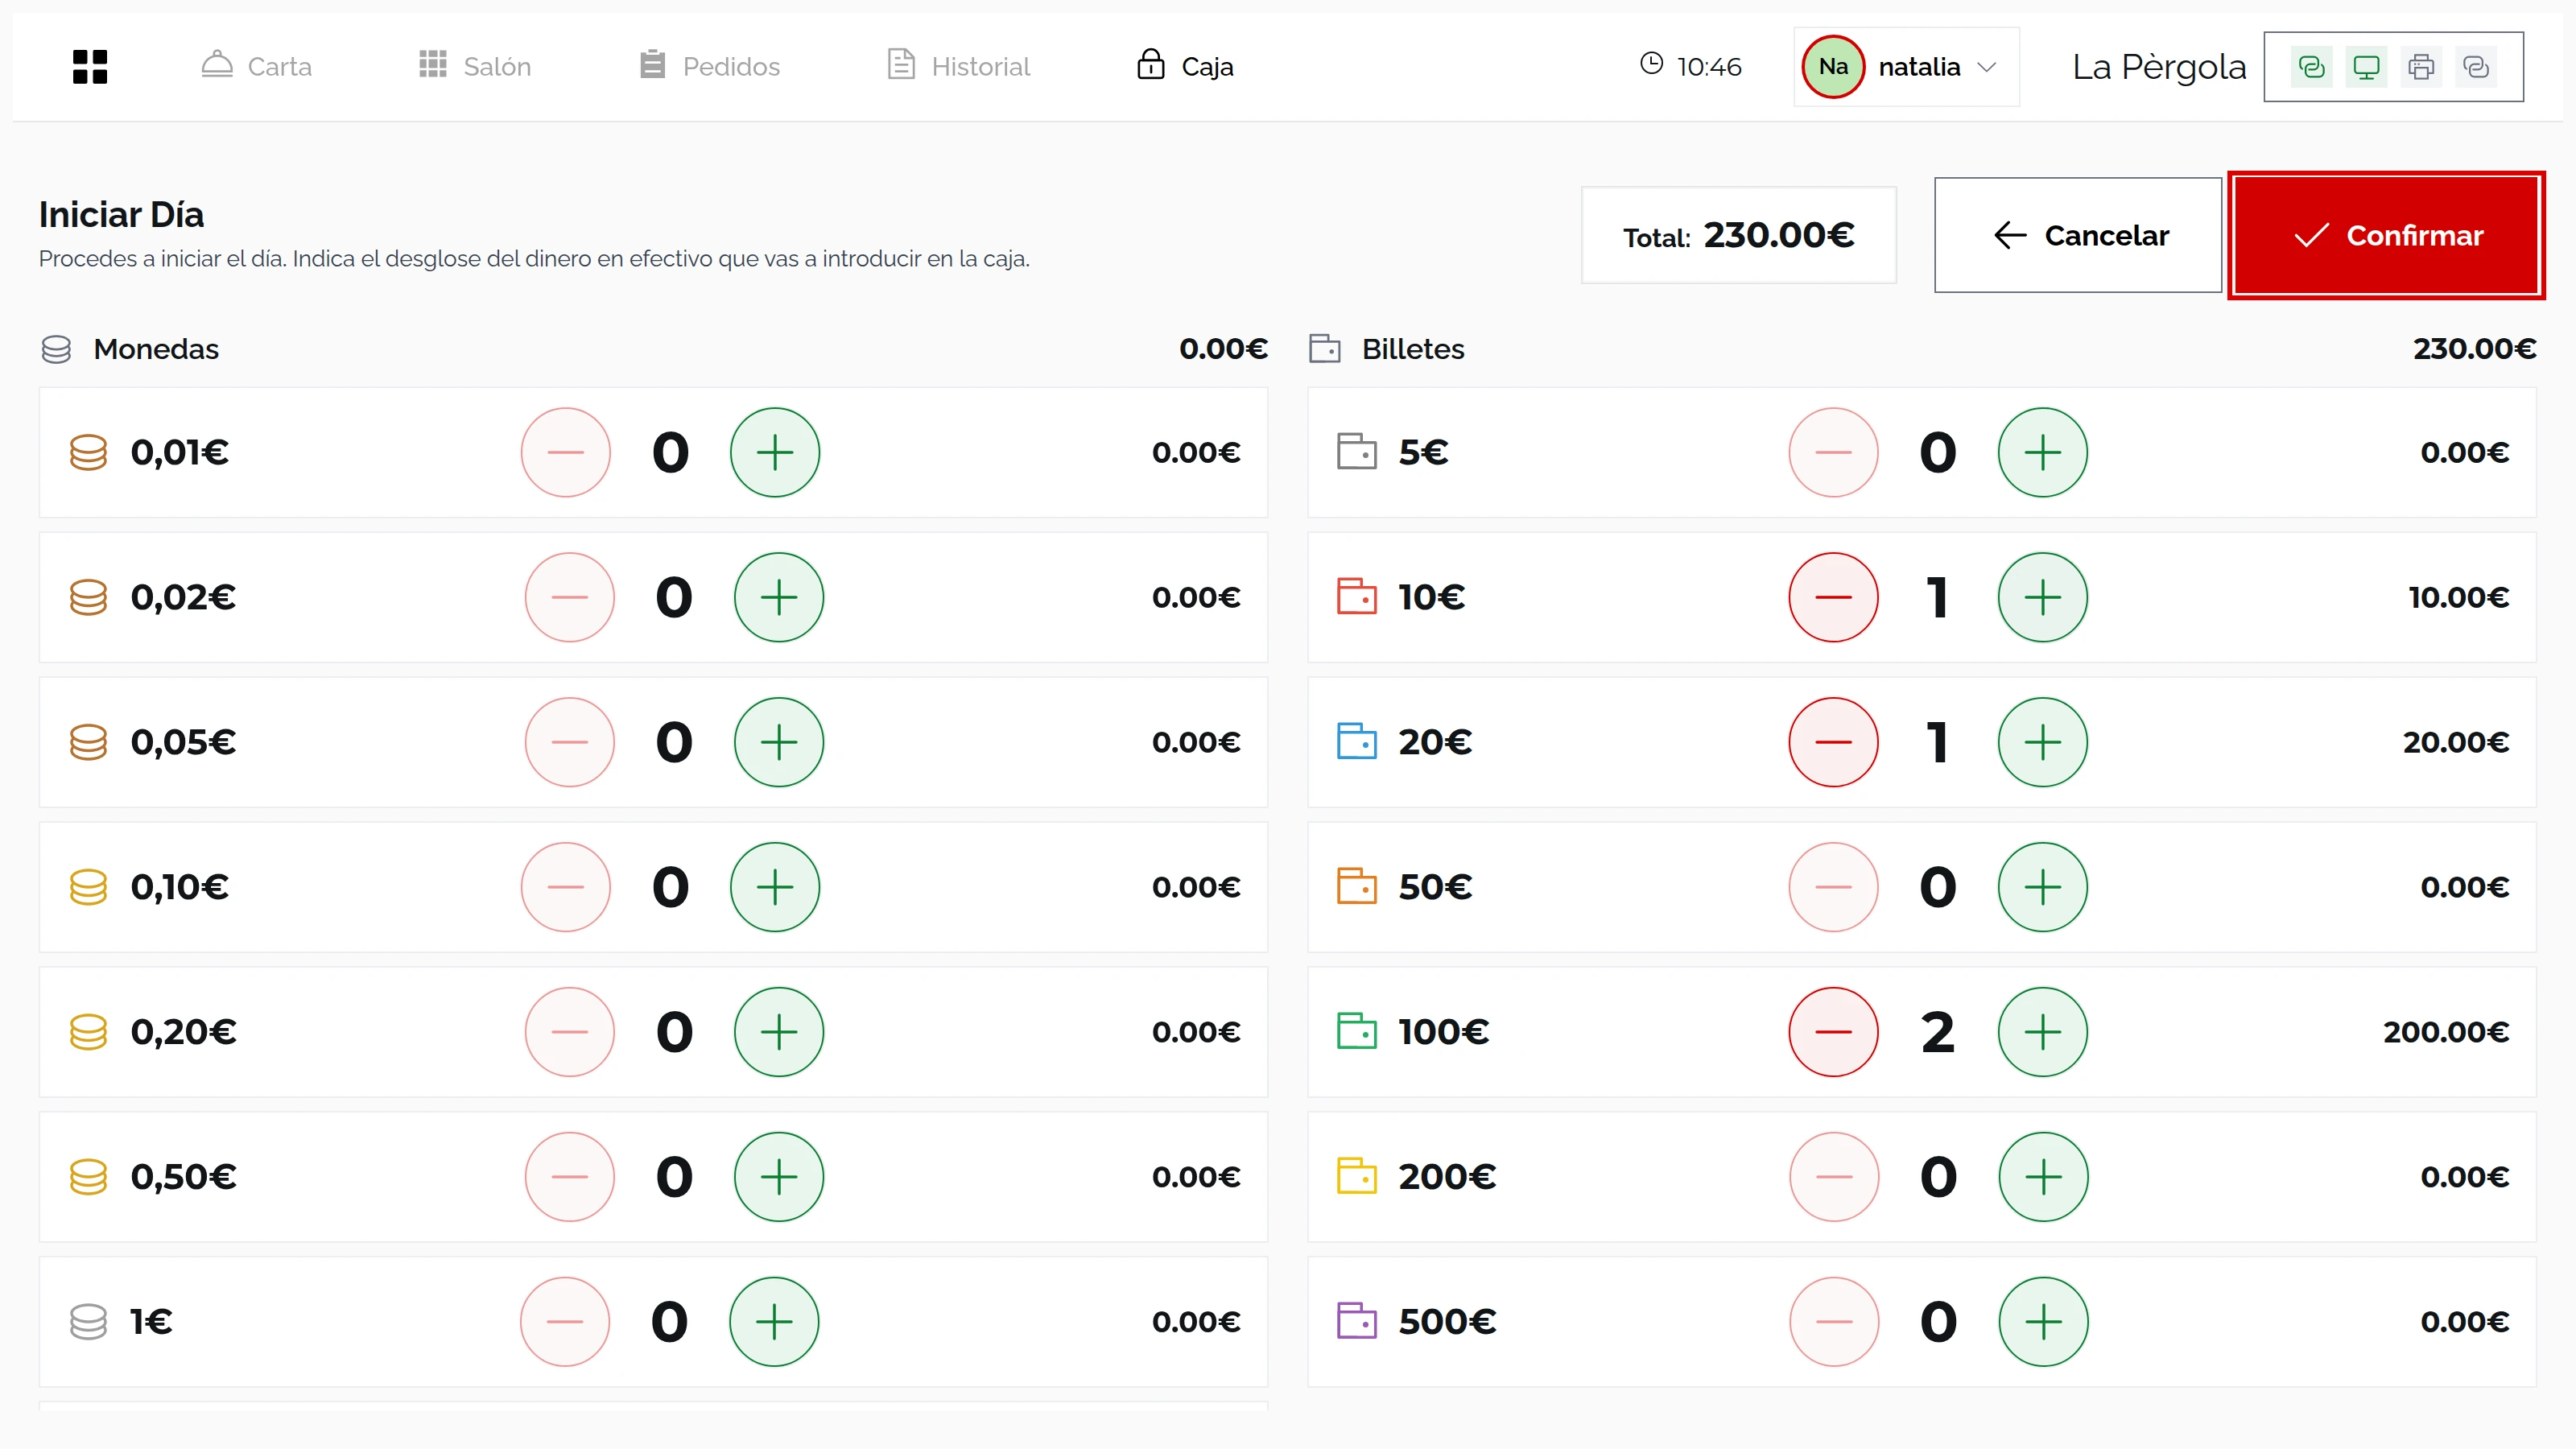The image size is (2576, 1449).
Task: Confirm the cash opening
Action: point(2386,235)
